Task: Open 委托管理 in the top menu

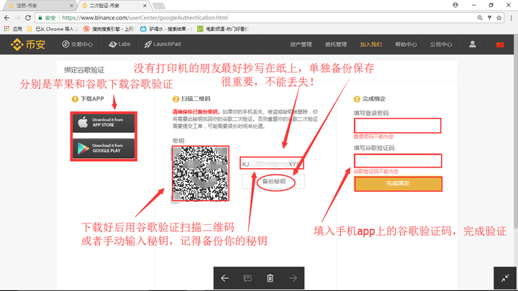Action: 336,45
